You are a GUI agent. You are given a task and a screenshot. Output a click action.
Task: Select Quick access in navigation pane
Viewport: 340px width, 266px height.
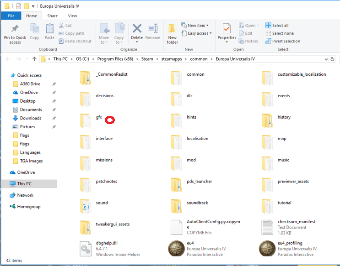[26, 75]
